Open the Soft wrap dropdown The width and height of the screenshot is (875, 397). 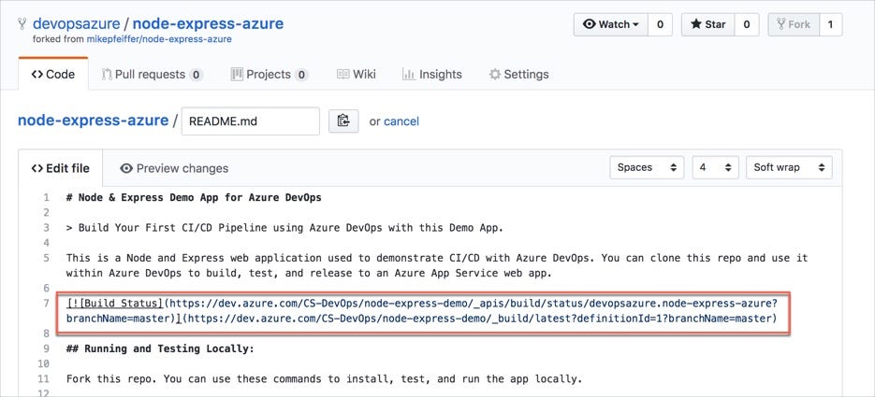point(789,167)
